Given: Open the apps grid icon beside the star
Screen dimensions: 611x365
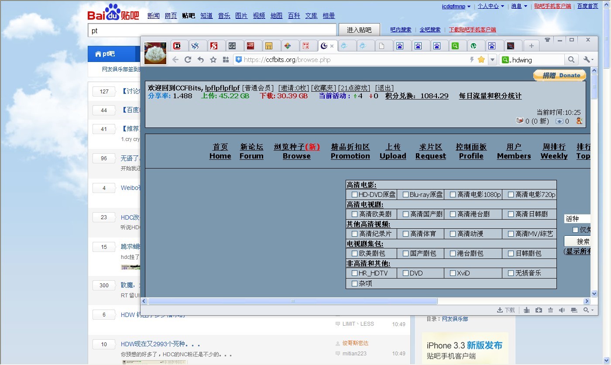Looking at the screenshot, I should point(226,60).
